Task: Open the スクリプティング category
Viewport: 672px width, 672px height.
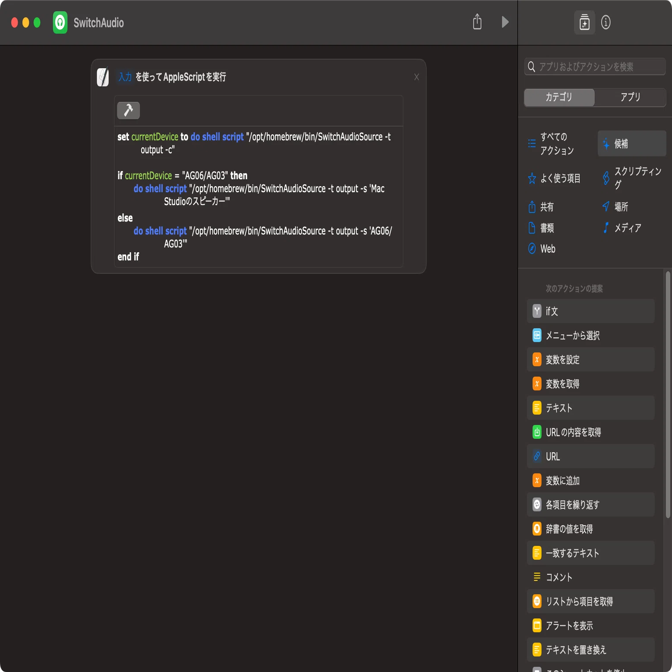Action: pyautogui.click(x=632, y=178)
